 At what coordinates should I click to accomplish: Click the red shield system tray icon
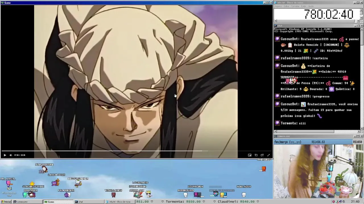pyautogui.click(x=334, y=202)
